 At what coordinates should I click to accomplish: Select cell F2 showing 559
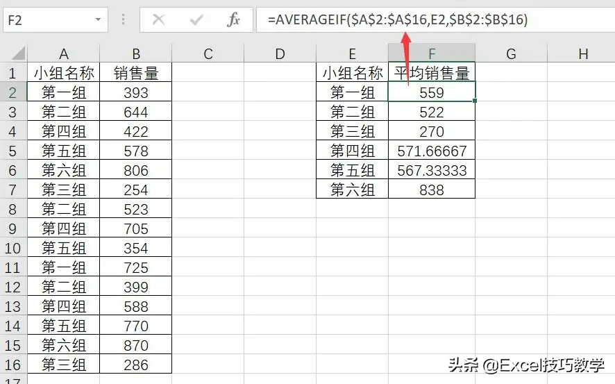coord(432,92)
